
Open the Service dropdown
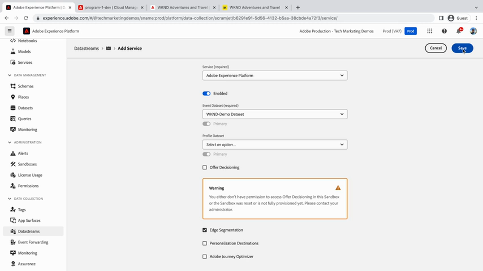(x=275, y=75)
